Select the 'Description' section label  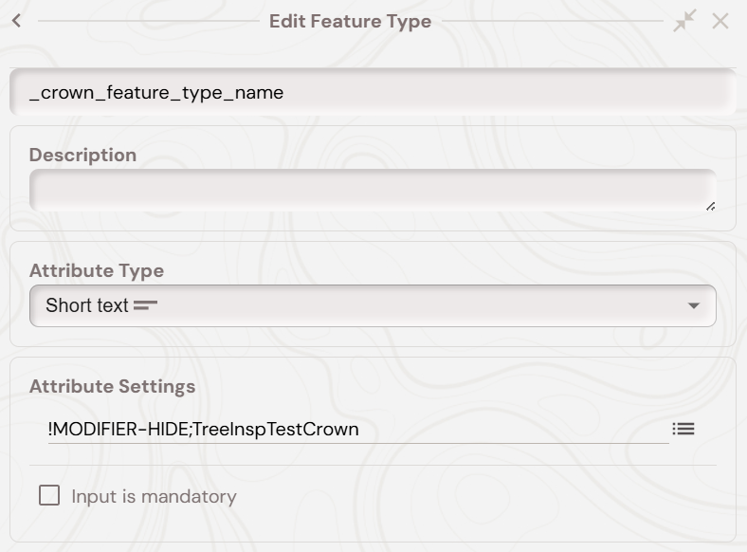point(82,155)
